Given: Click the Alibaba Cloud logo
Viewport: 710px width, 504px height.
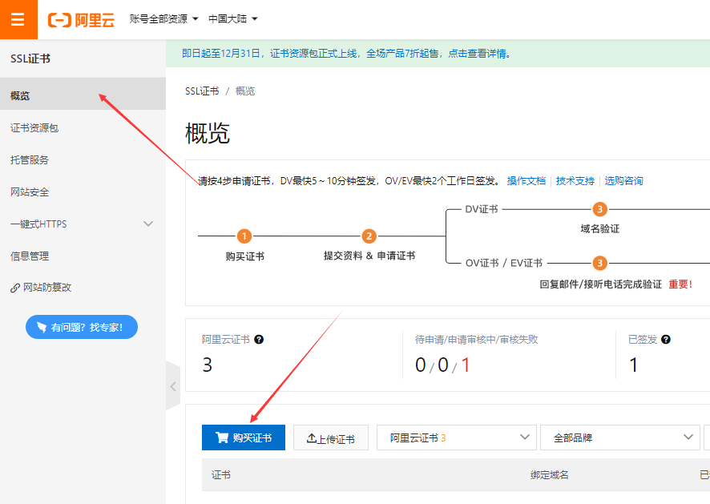Looking at the screenshot, I should [x=81, y=19].
